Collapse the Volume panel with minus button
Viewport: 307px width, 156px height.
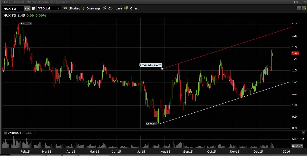pos(6,133)
